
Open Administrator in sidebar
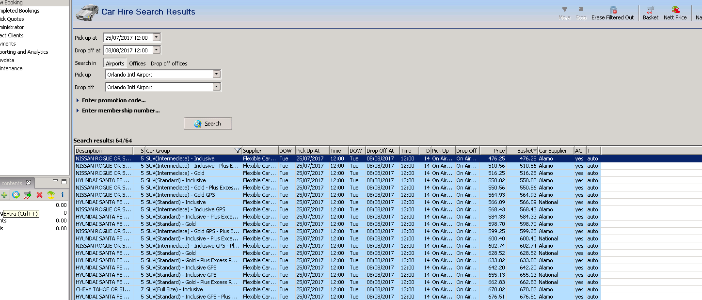point(12,27)
